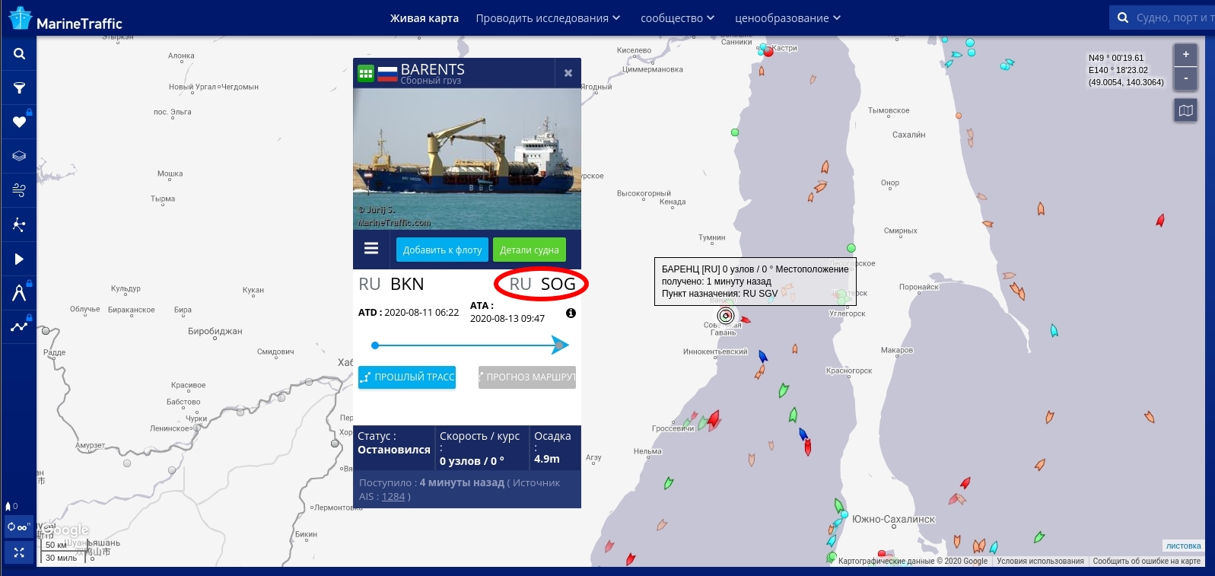Open the route chart line tool

click(x=19, y=327)
